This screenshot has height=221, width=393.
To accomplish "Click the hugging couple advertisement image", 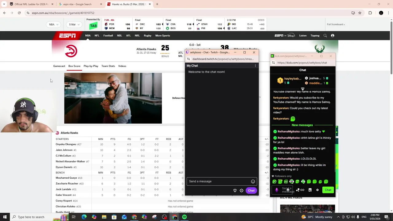I will pyautogui.click(x=113, y=98).
